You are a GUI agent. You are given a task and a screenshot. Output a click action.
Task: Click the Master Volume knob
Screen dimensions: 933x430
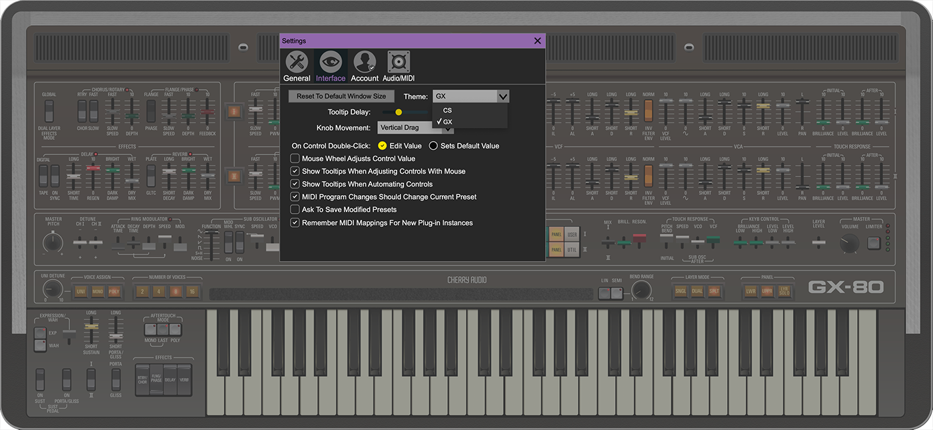point(849,244)
